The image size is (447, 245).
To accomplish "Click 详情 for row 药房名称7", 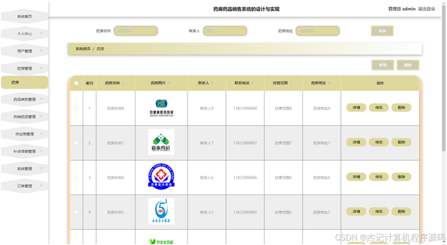I will coord(356,142).
